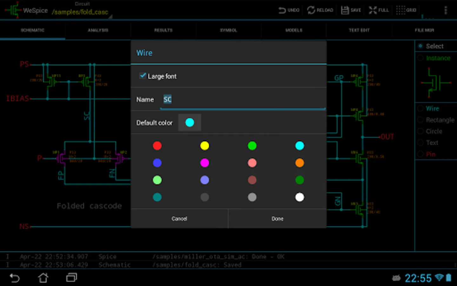Switch to the Symbol tab
Screen dimensions: 457x286
coord(228,30)
